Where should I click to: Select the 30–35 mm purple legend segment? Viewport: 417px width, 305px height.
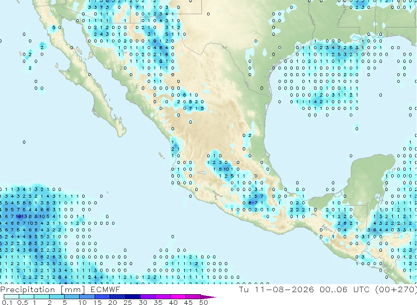(x=148, y=297)
